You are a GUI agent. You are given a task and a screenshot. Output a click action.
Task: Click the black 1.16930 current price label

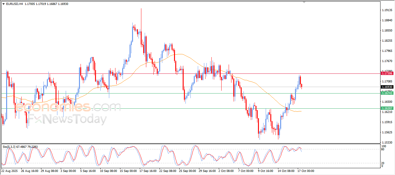click(x=387, y=87)
